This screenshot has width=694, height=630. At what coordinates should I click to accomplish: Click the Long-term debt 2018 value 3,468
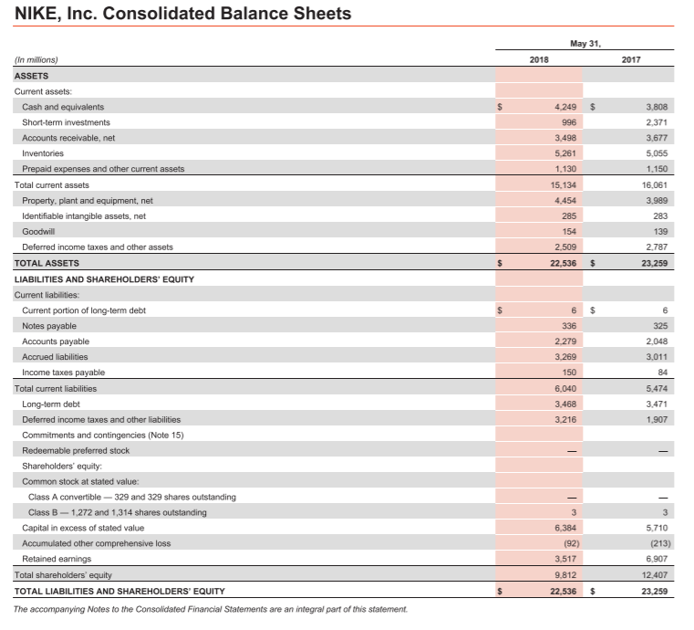(565, 404)
